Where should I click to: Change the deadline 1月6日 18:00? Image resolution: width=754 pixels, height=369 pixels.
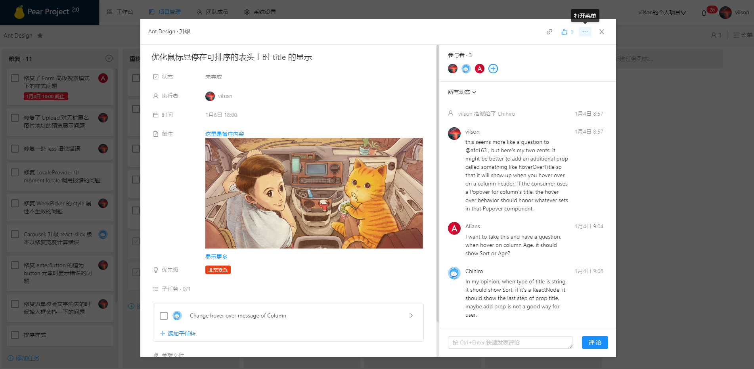coord(221,115)
